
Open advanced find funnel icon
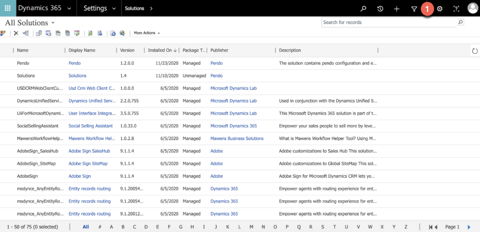click(414, 9)
